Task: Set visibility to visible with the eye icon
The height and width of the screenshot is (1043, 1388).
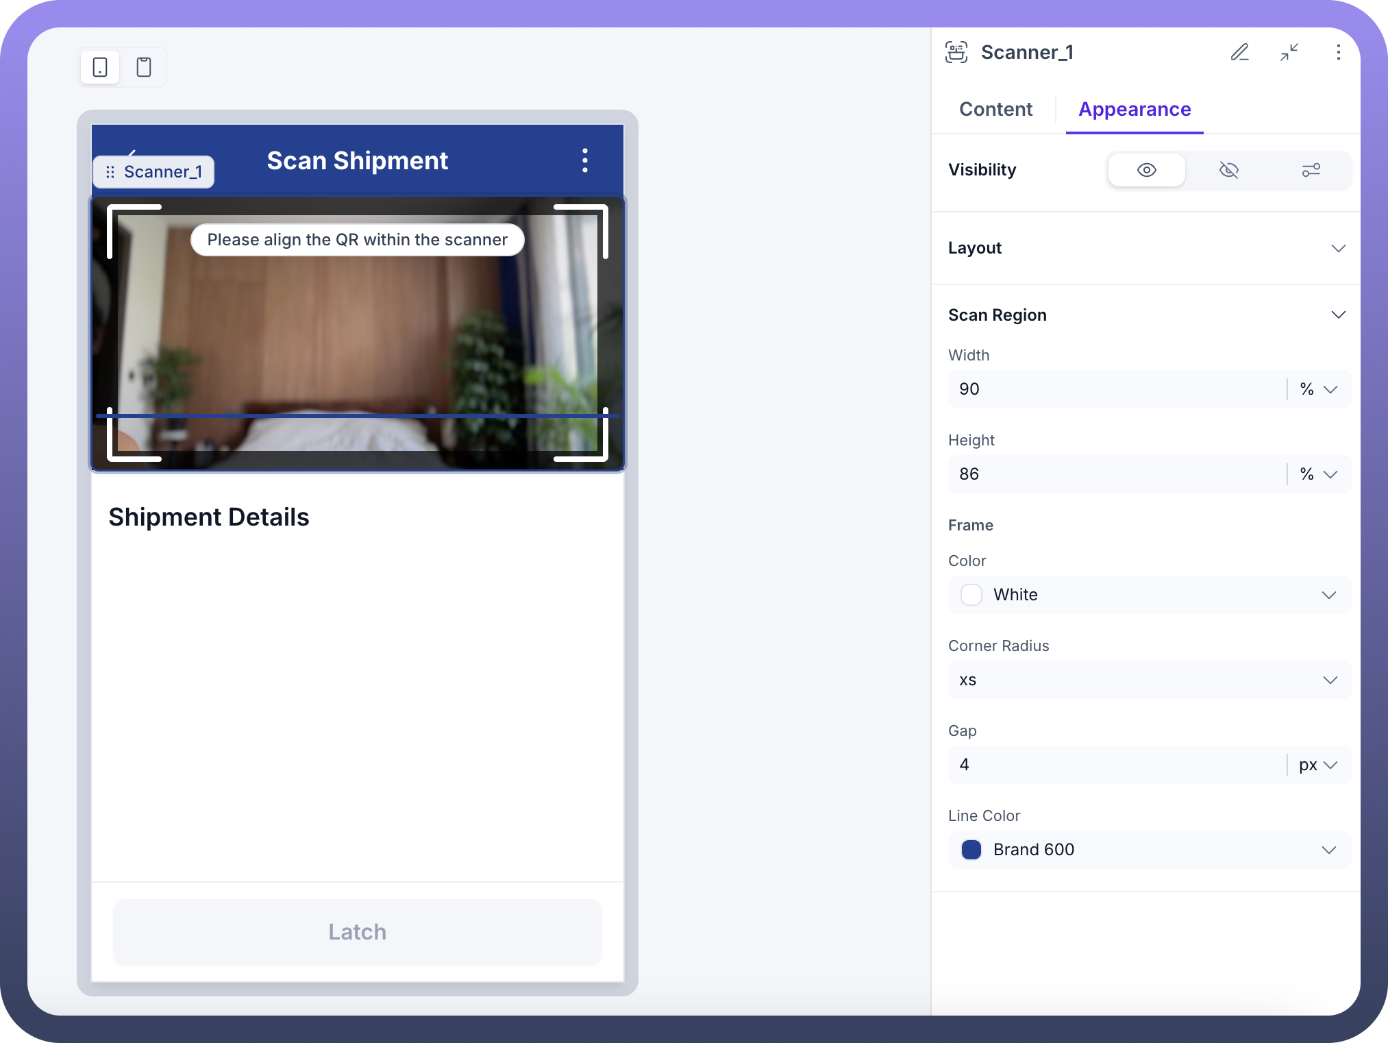Action: [1146, 170]
